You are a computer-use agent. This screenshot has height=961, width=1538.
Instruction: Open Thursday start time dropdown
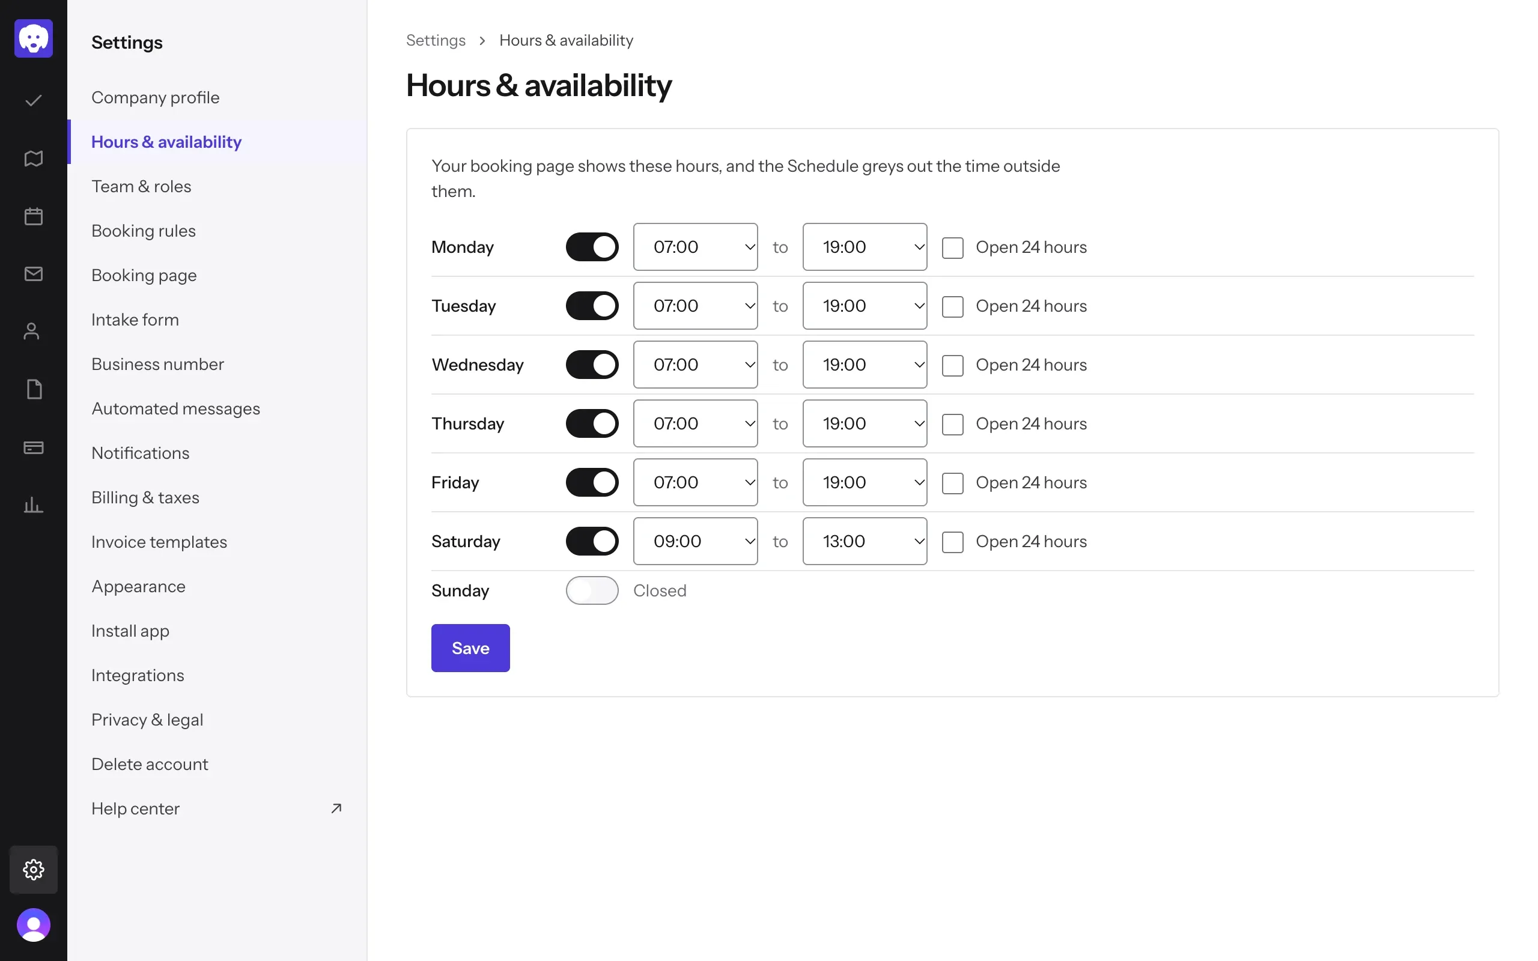[x=695, y=423]
